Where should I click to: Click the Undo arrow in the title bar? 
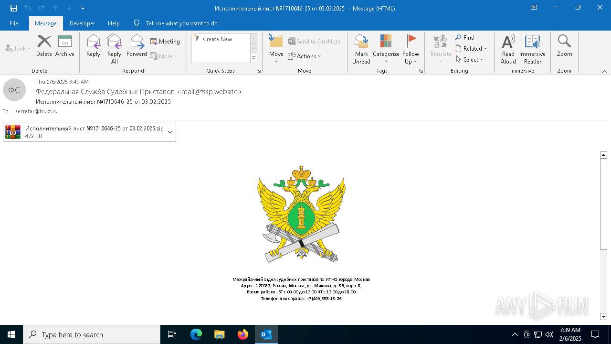28,8
